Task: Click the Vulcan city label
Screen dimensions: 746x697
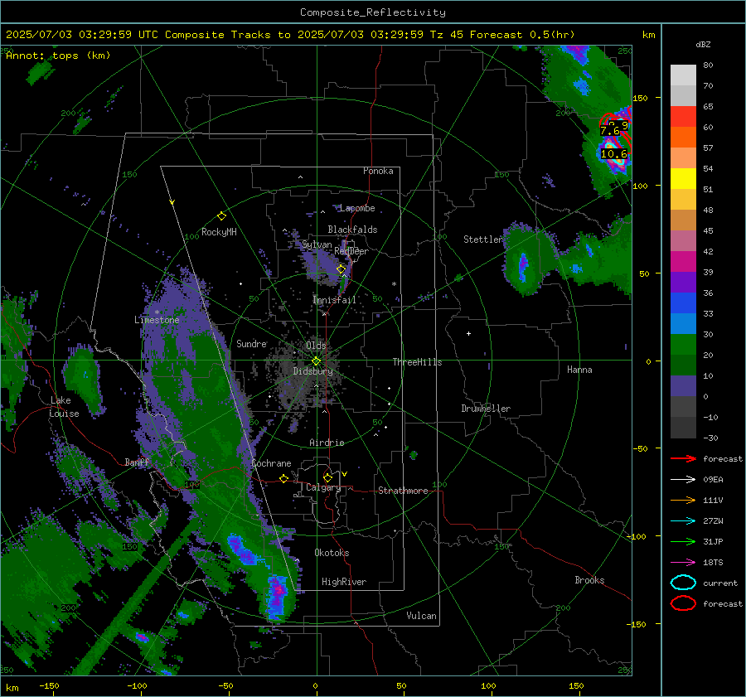Action: [422, 616]
